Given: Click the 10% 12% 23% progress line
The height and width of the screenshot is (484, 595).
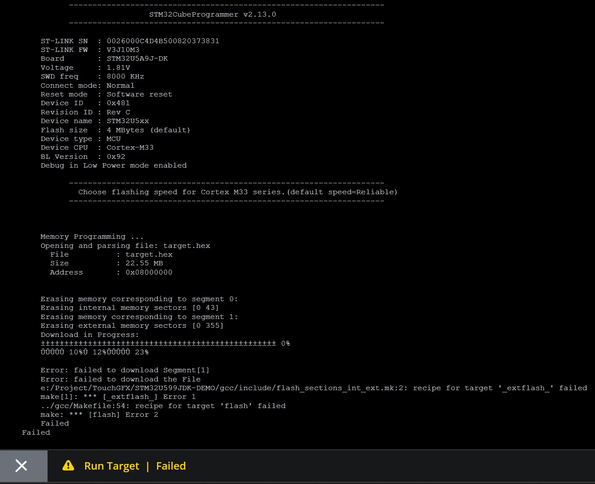Looking at the screenshot, I should tap(95, 352).
